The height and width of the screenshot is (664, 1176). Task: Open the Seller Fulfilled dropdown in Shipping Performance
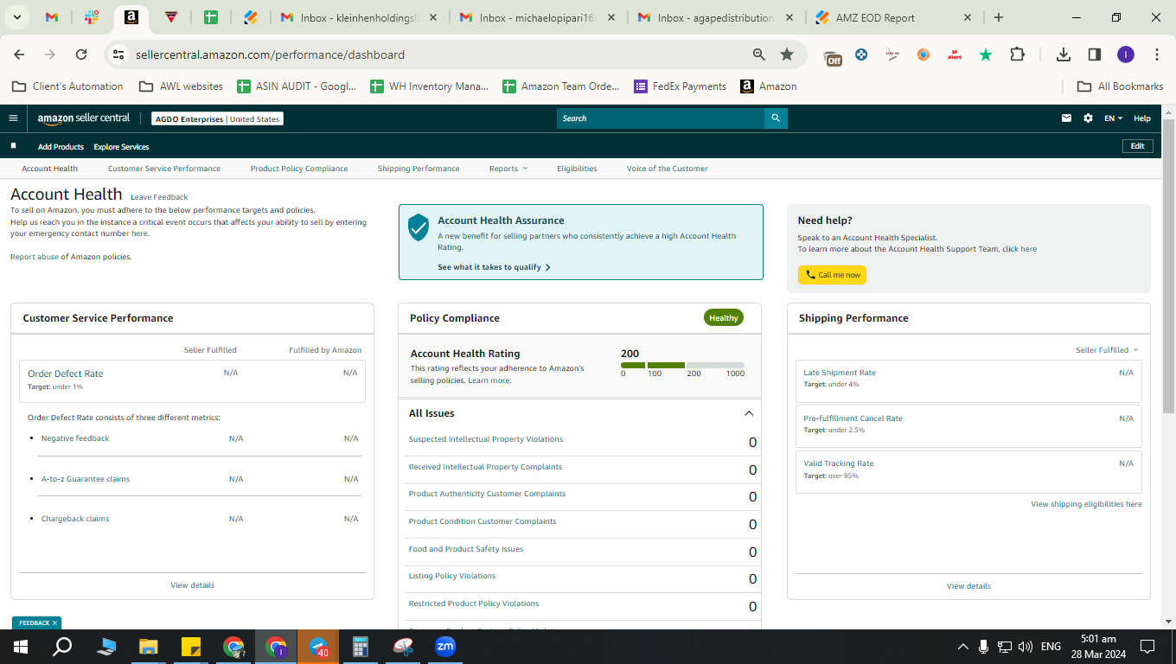click(x=1107, y=350)
